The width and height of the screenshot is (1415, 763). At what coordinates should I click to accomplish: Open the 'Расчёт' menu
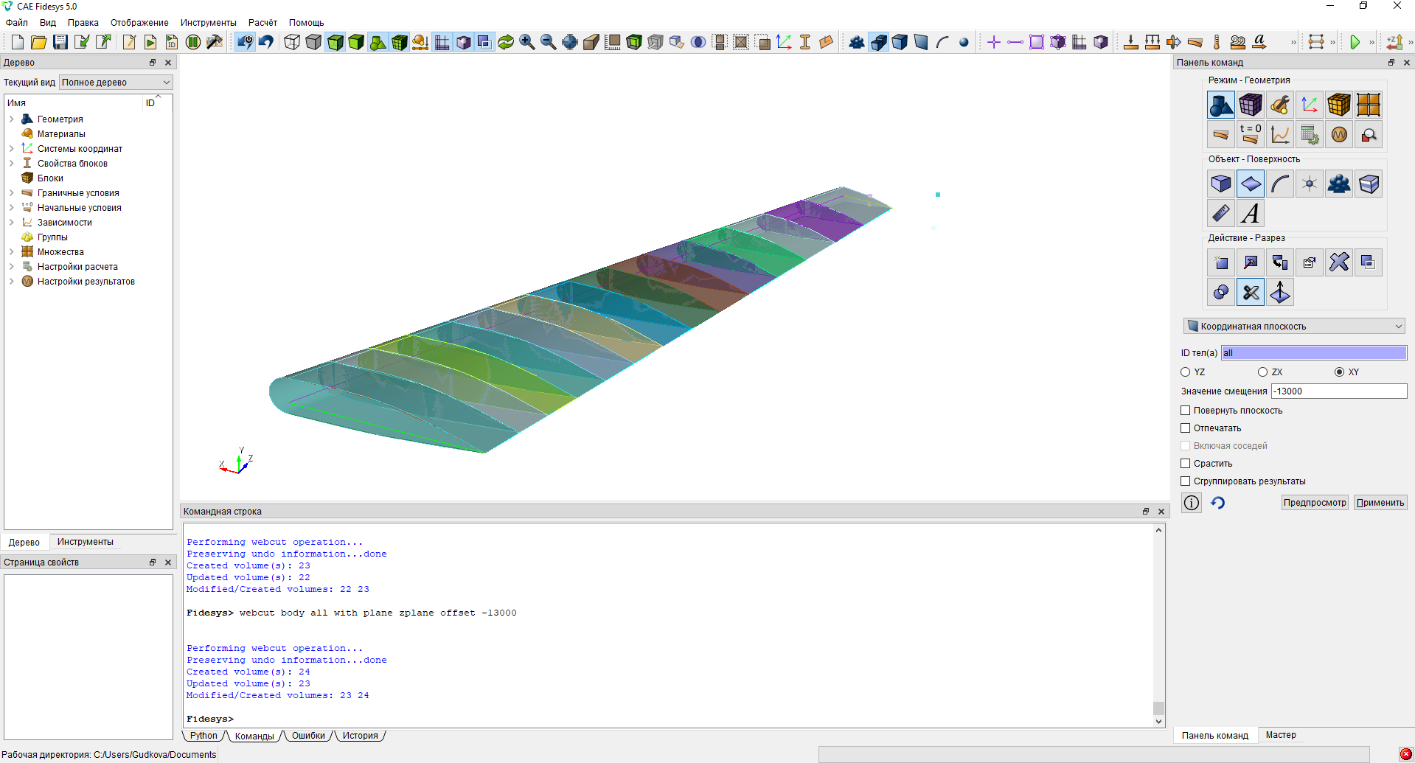coord(263,23)
